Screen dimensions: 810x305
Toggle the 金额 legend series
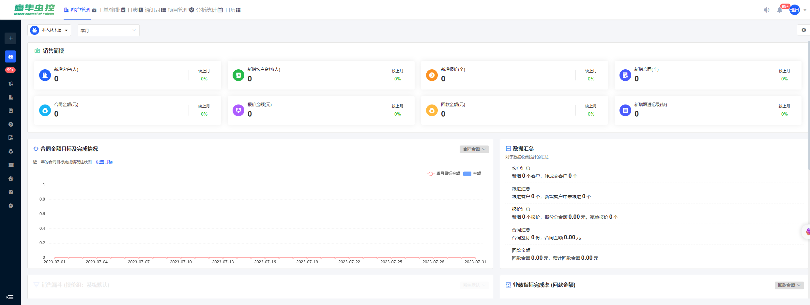point(472,173)
